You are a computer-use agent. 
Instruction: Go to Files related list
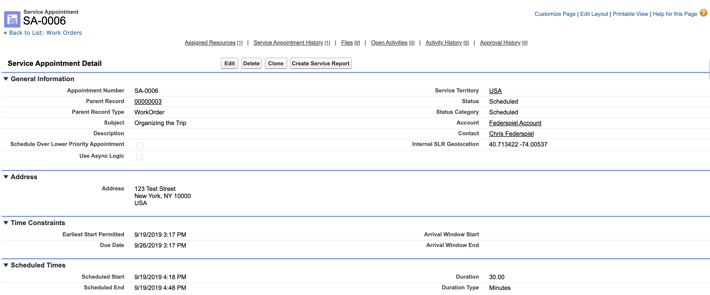point(347,43)
